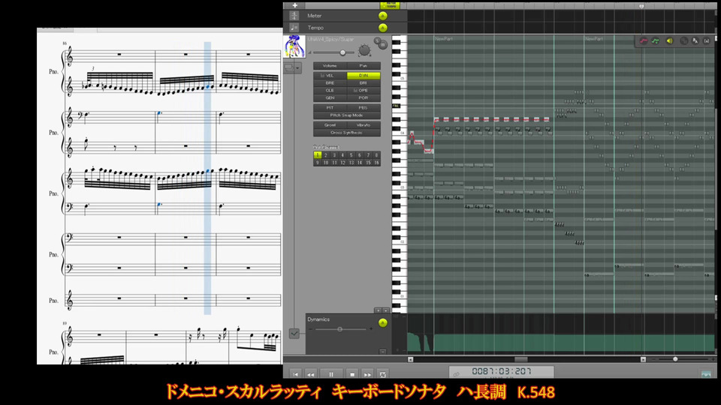Add a parameter lane with plus button

[x=378, y=310]
